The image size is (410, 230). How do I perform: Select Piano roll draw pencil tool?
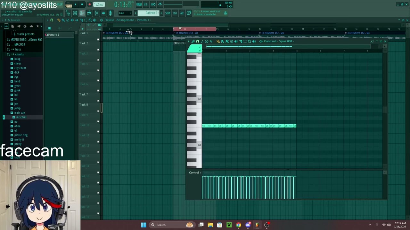click(218, 42)
